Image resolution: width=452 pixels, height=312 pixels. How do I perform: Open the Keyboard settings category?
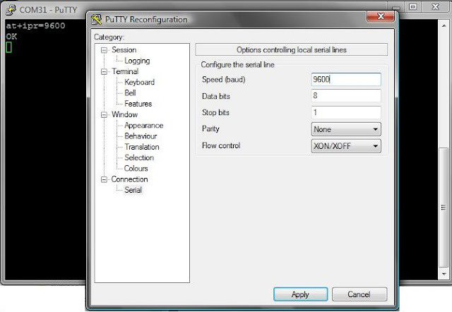[x=140, y=82]
